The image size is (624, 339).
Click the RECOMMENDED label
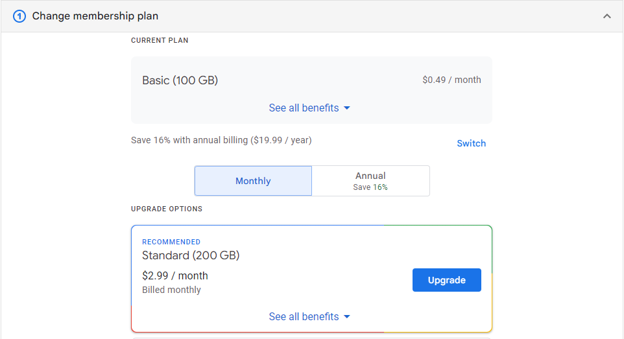point(171,242)
